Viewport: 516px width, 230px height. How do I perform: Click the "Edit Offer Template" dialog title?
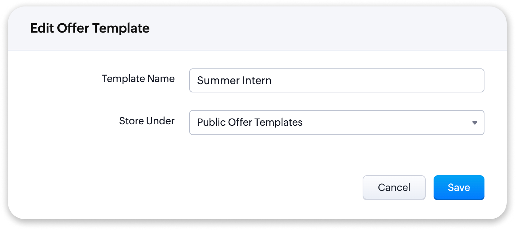coord(90,28)
